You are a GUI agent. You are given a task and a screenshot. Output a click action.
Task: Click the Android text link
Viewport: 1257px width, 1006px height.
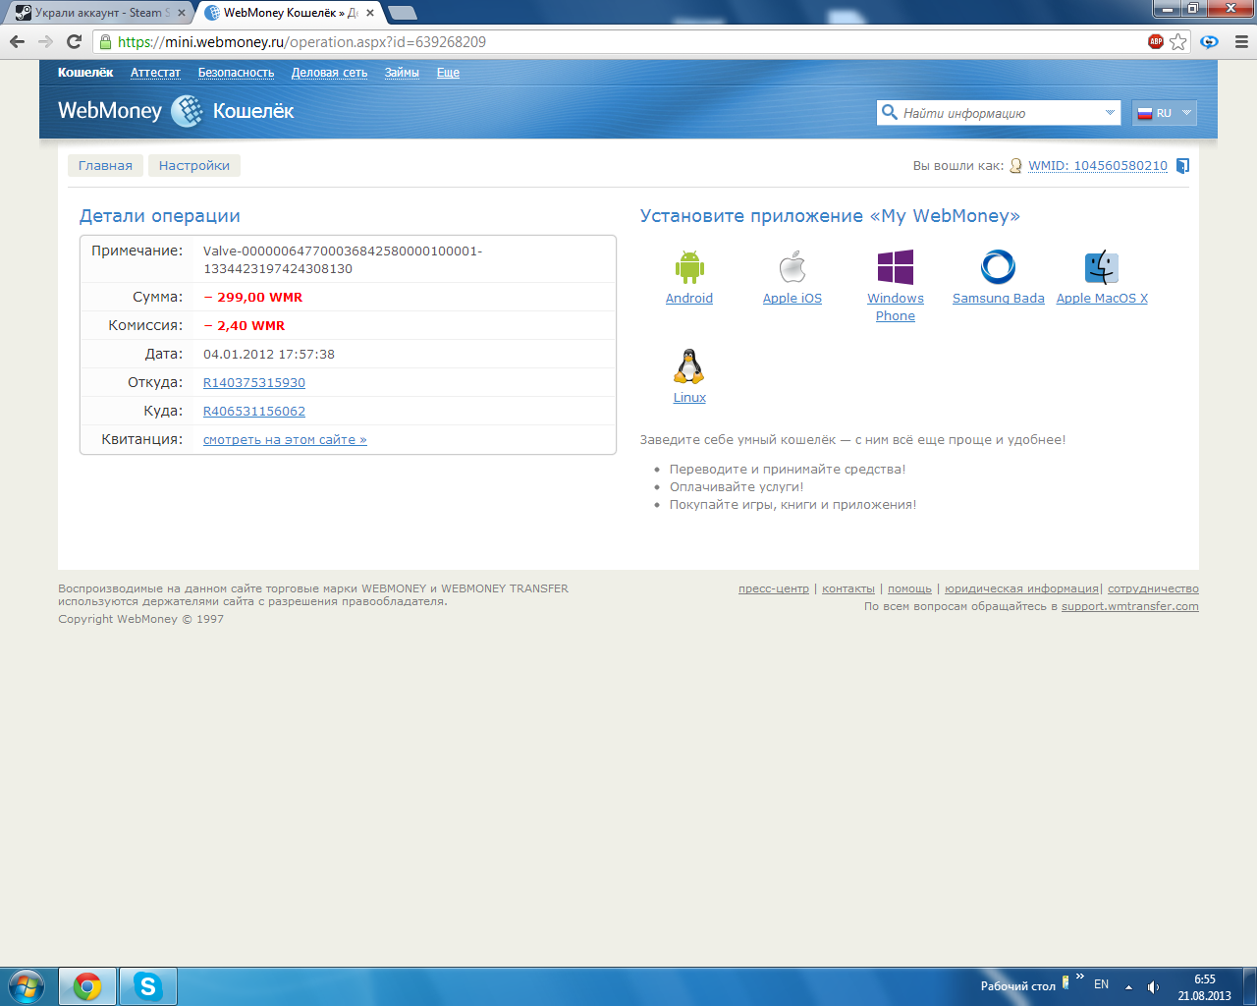(689, 299)
